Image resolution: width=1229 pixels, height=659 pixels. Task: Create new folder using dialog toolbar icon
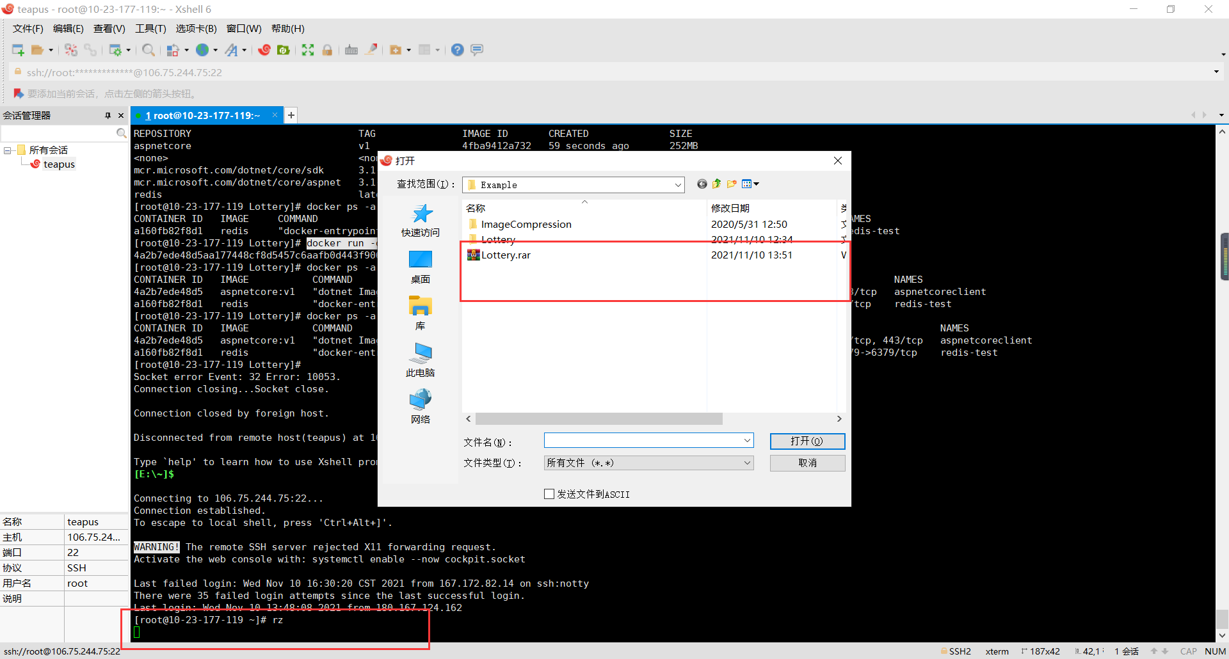tap(732, 184)
